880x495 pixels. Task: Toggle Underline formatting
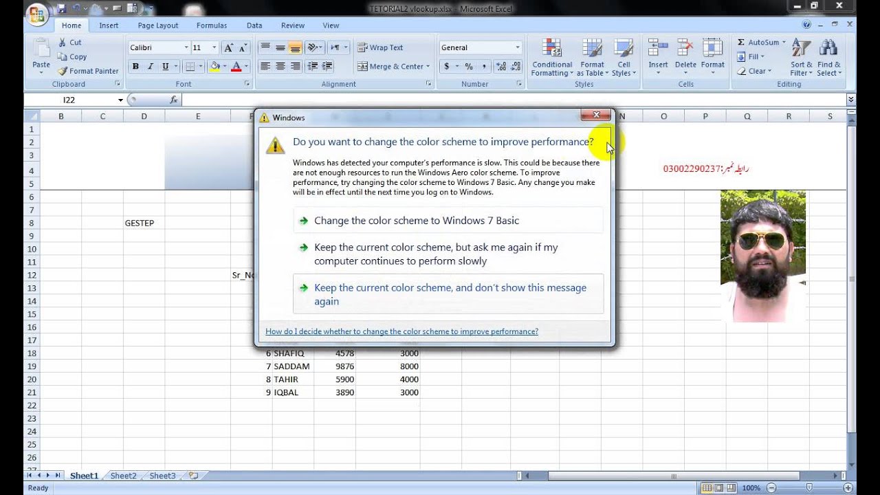(x=165, y=67)
